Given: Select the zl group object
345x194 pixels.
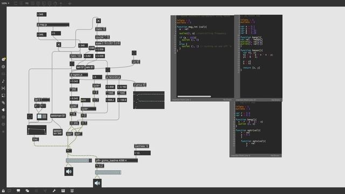Looking at the screenshot, I should (x=140, y=85).
